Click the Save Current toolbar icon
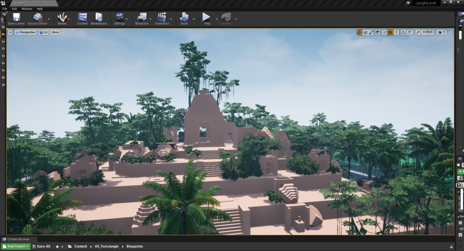 click(16, 19)
